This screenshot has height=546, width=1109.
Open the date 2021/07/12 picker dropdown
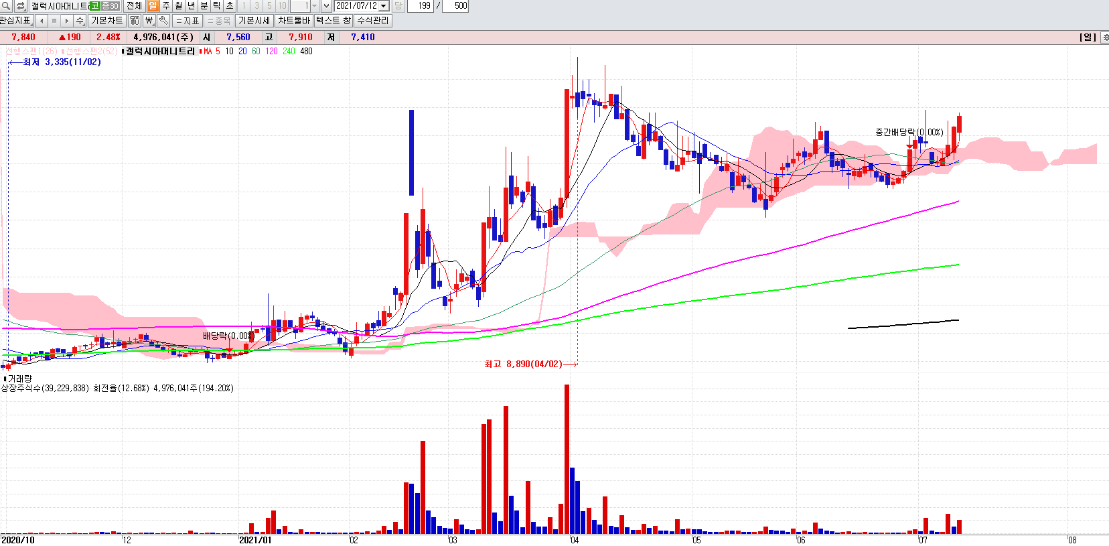[384, 6]
